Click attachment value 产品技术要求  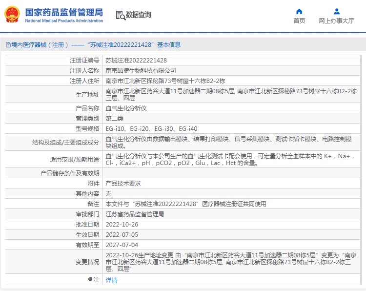[x=123, y=184]
